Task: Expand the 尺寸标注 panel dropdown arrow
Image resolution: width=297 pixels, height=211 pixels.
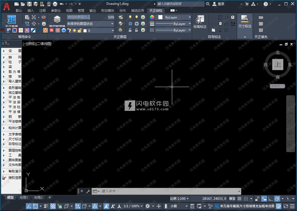Action: point(245,37)
